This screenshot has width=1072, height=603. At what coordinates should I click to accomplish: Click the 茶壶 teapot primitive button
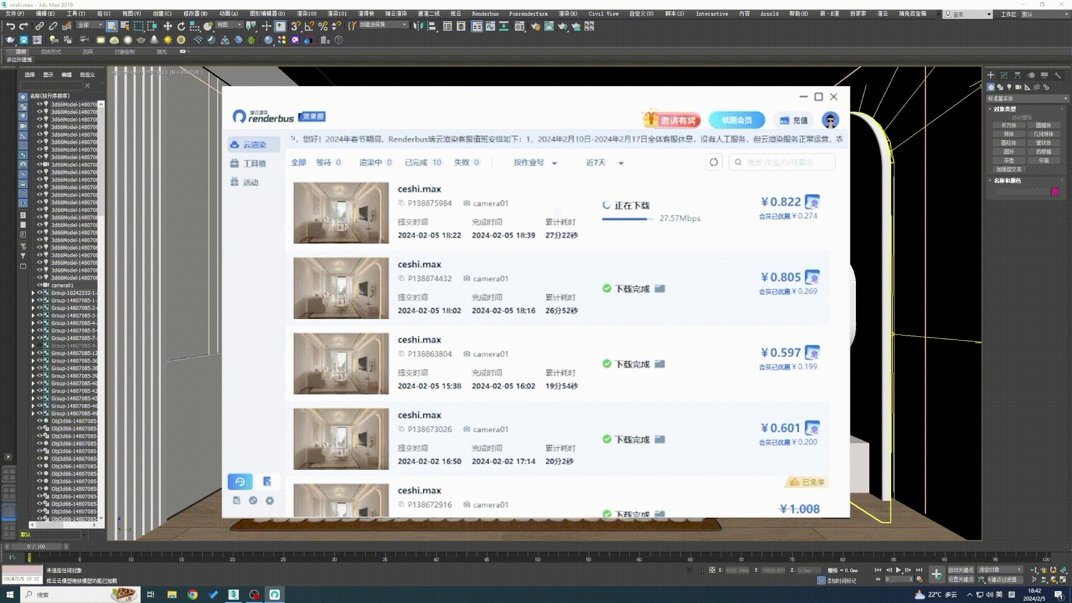tap(1008, 160)
